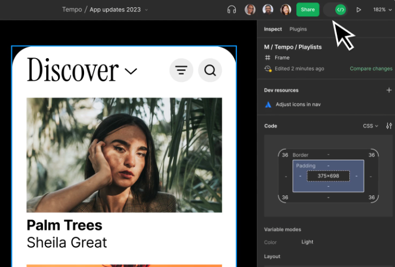Select the Palm Trees album cover image
Viewport: 395px width, 267px height.
click(124, 155)
